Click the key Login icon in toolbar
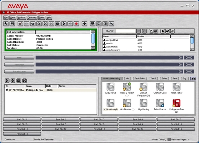 (6, 24)
